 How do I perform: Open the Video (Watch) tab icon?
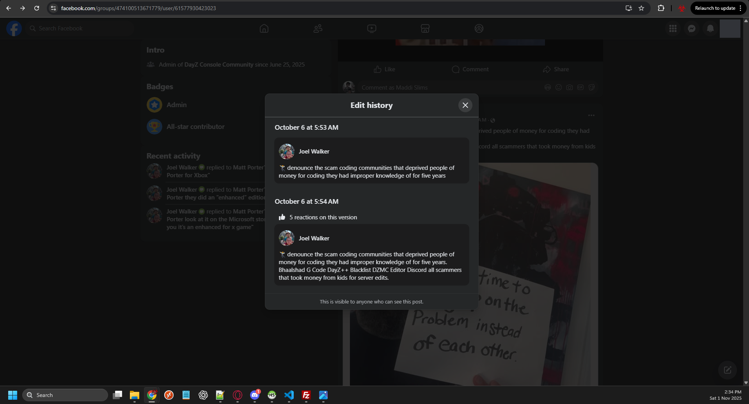(372, 28)
